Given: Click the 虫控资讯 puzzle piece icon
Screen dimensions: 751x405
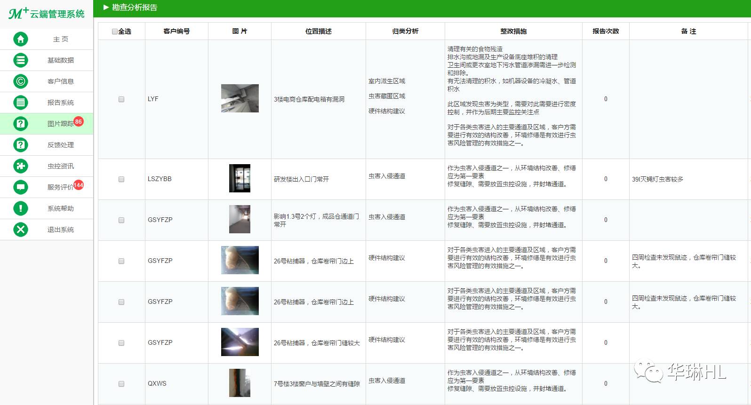Looking at the screenshot, I should 21,166.
